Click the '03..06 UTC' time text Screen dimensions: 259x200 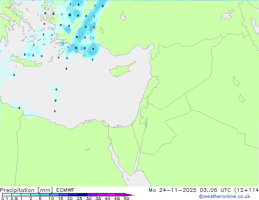[215, 190]
